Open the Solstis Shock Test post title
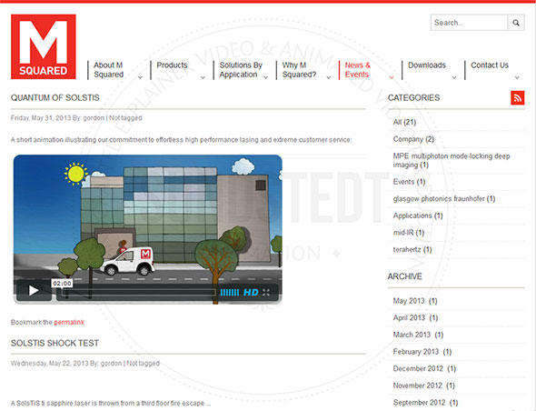This screenshot has width=536, height=411. (x=55, y=343)
